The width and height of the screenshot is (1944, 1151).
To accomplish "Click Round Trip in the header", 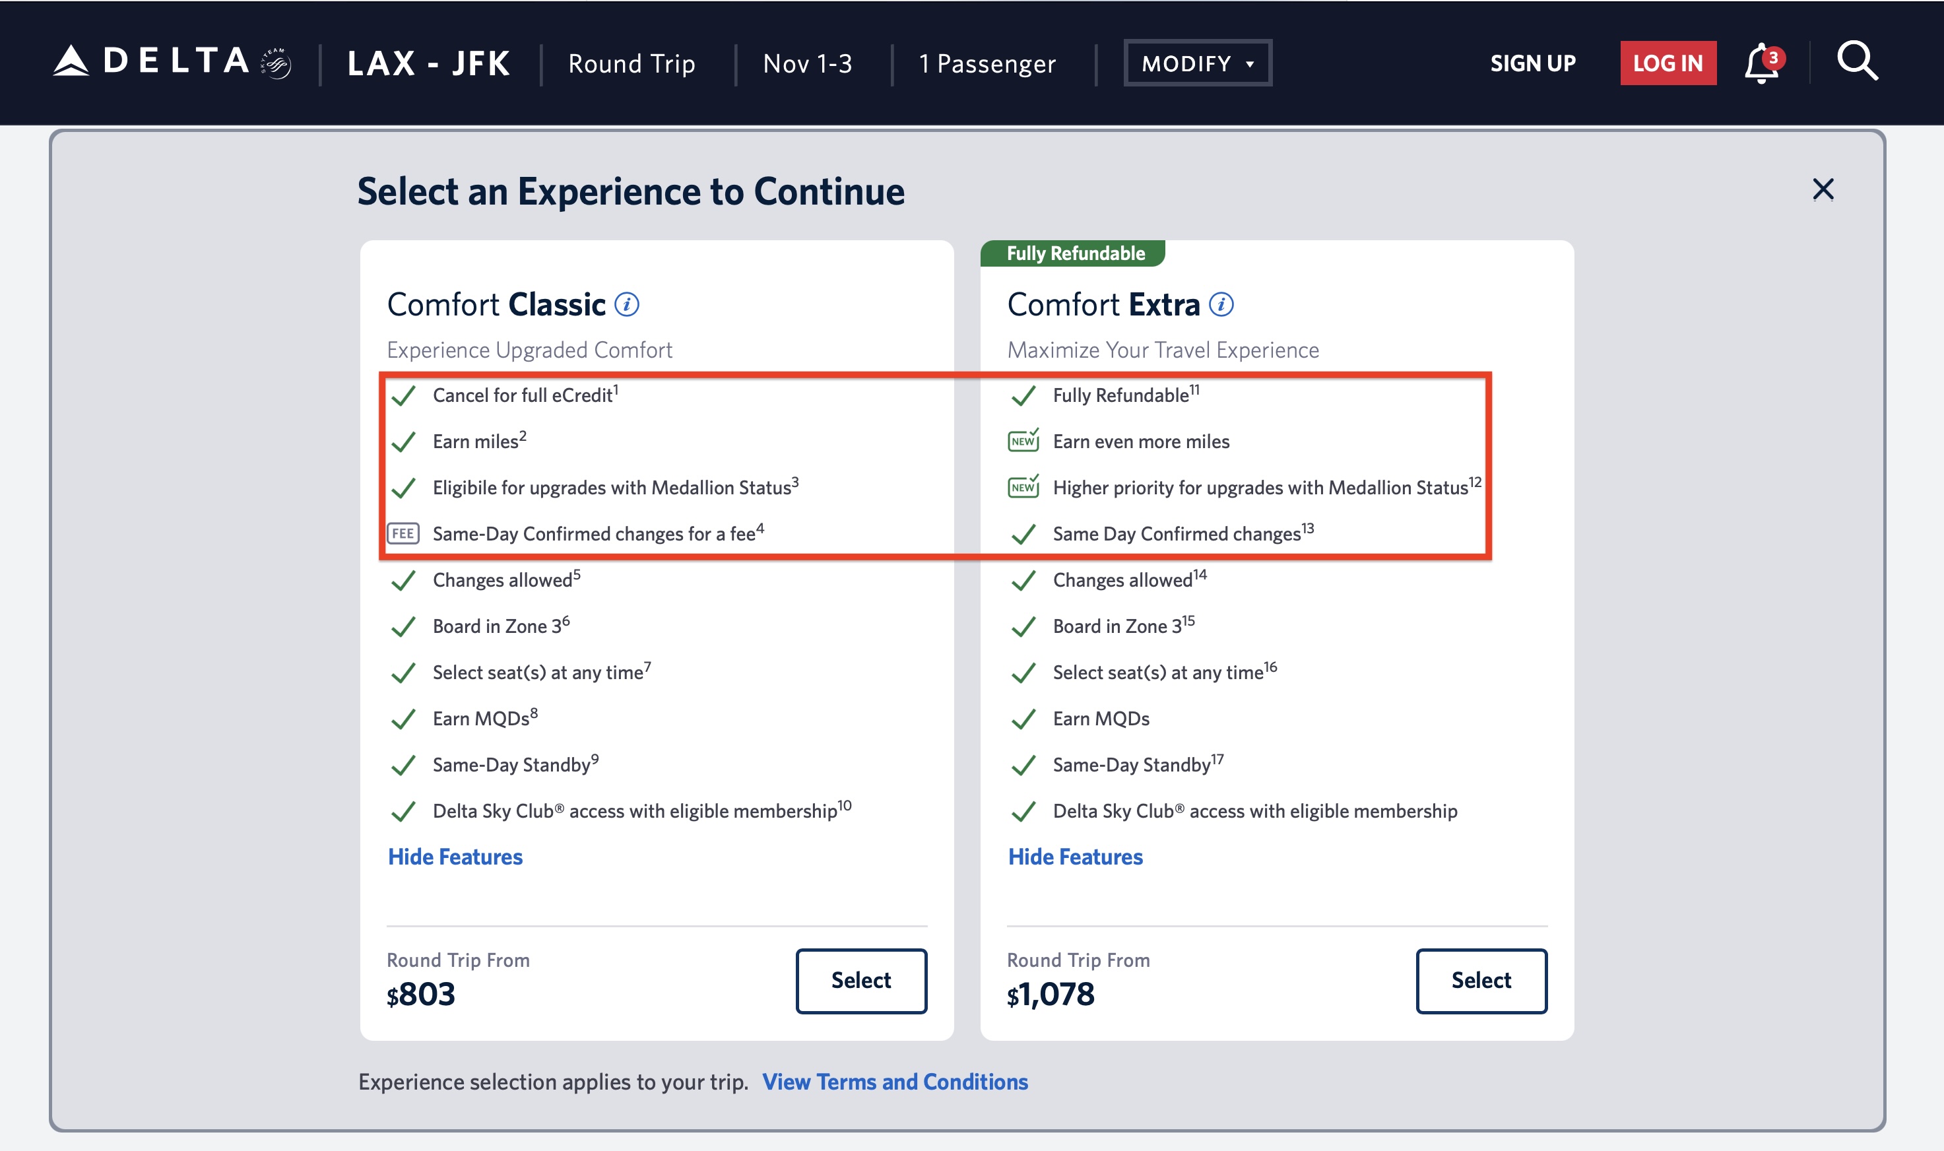I will (x=632, y=63).
